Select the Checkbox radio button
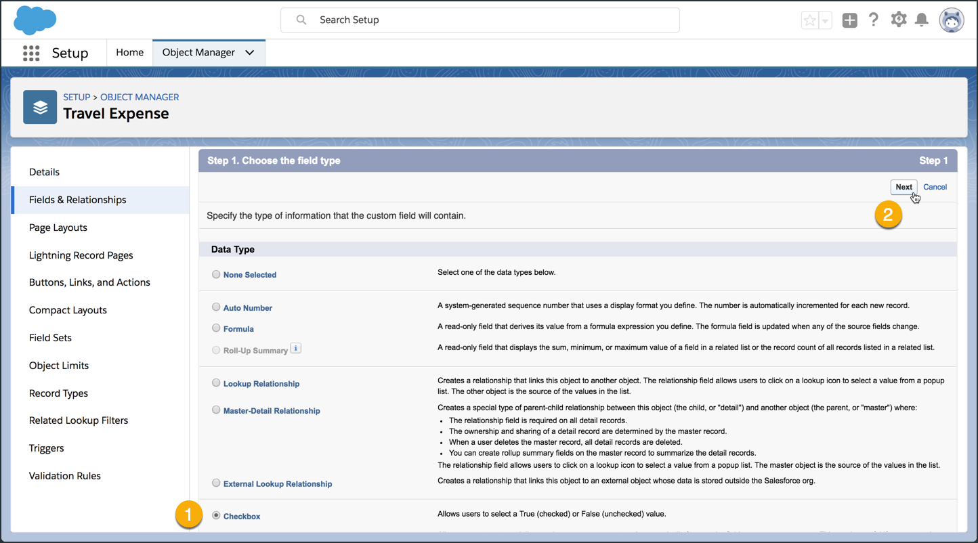This screenshot has height=543, width=978. pos(216,515)
